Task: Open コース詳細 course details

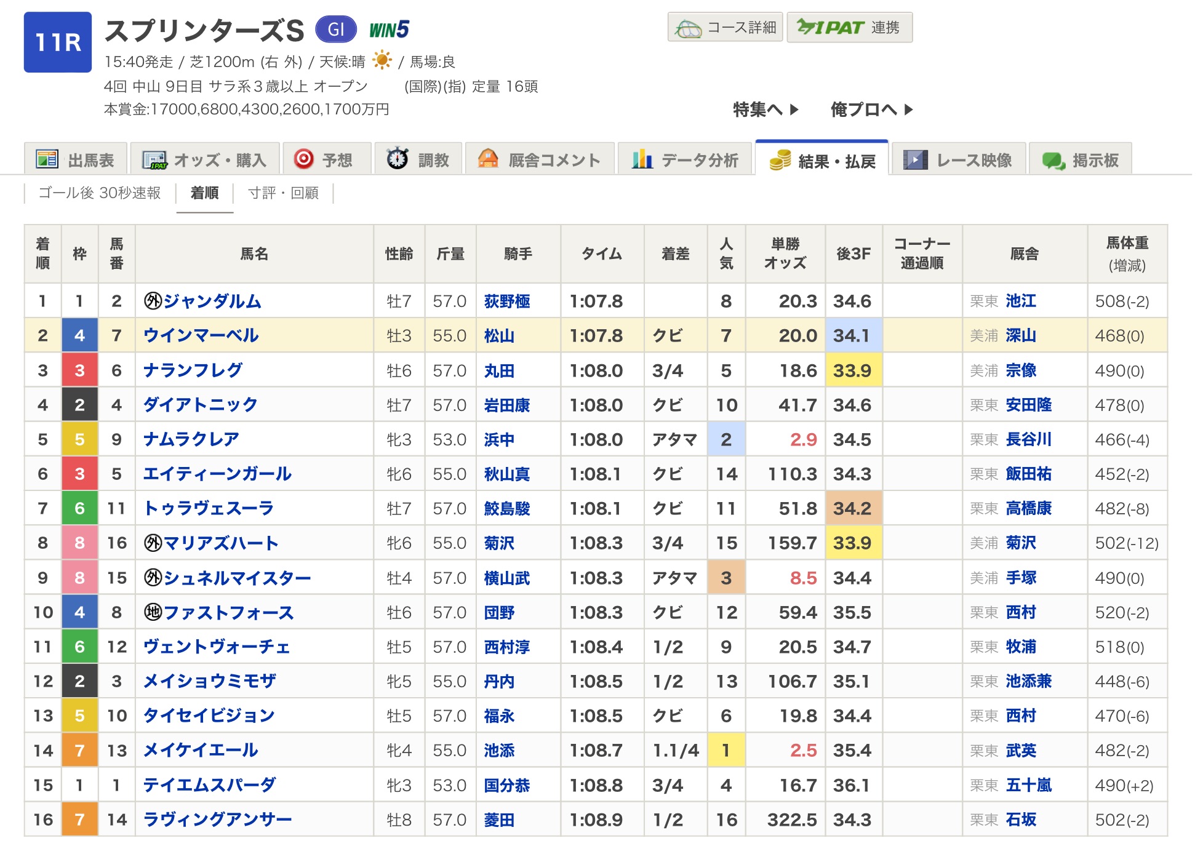Action: point(725,27)
